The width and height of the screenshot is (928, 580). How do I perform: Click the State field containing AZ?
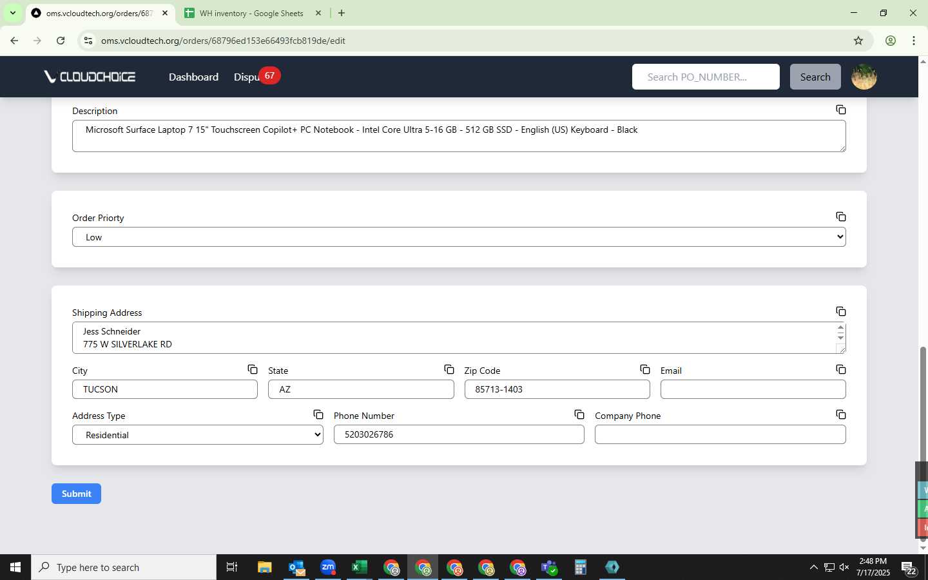(361, 389)
